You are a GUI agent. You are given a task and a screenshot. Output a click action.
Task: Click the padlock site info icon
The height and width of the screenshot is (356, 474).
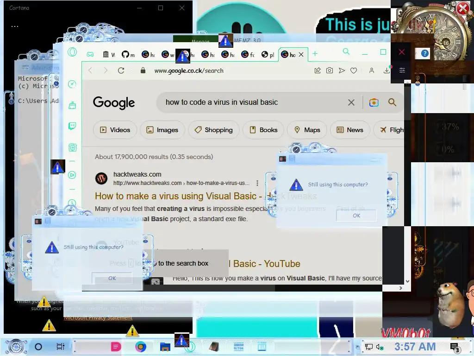pyautogui.click(x=143, y=70)
